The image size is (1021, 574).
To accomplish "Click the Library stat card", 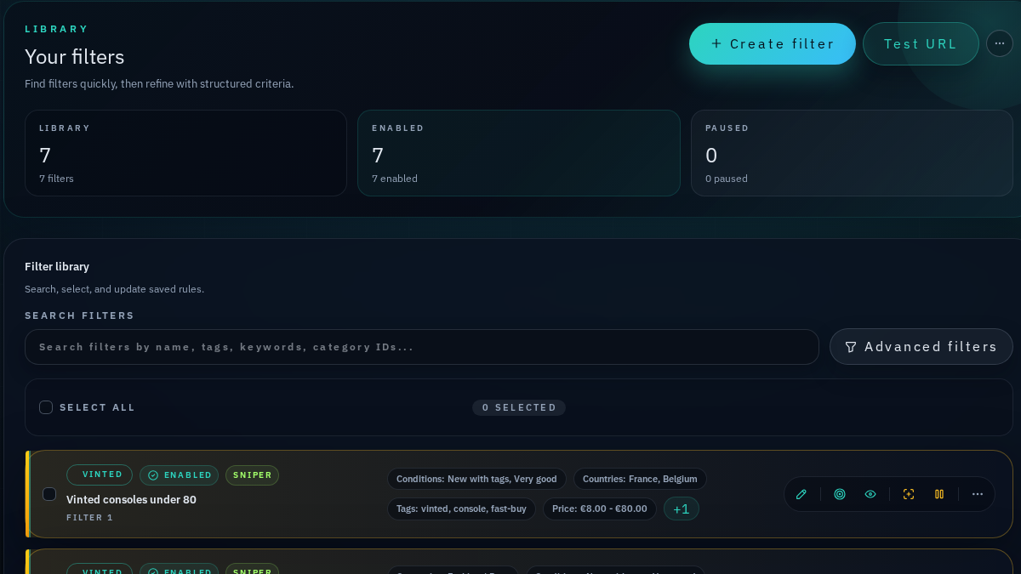I will [185, 153].
